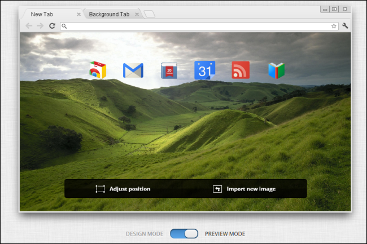Open the red RSS feed app icon
Screen dimensions: 367x244
point(241,70)
